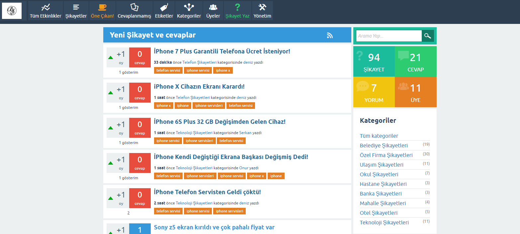Upvote the iPhone 6S Plus 32 GB post
The height and width of the screenshot is (234, 520).
[x=111, y=128]
